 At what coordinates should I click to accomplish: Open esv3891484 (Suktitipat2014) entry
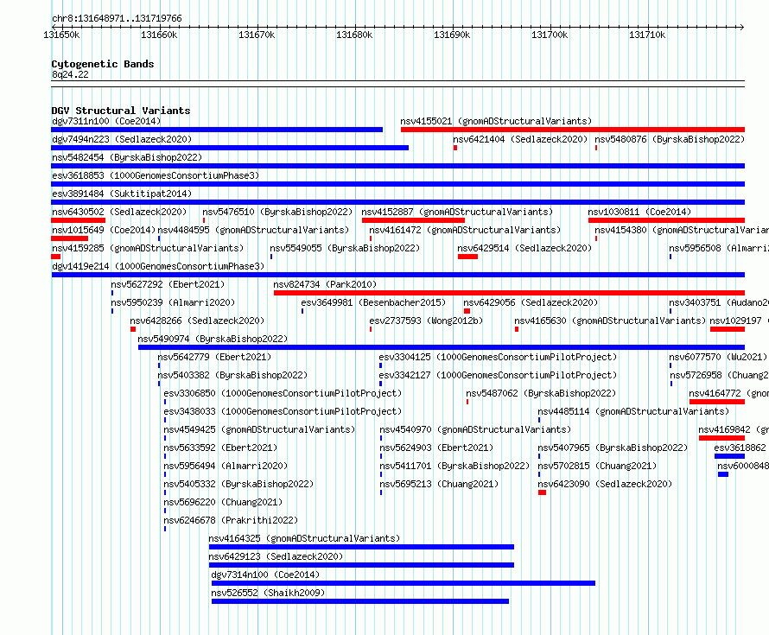point(122,194)
